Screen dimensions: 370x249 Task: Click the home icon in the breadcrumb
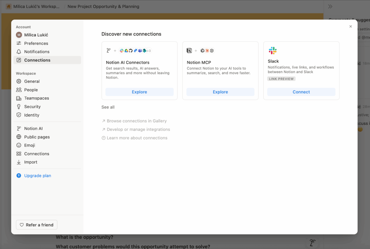tap(8, 6)
